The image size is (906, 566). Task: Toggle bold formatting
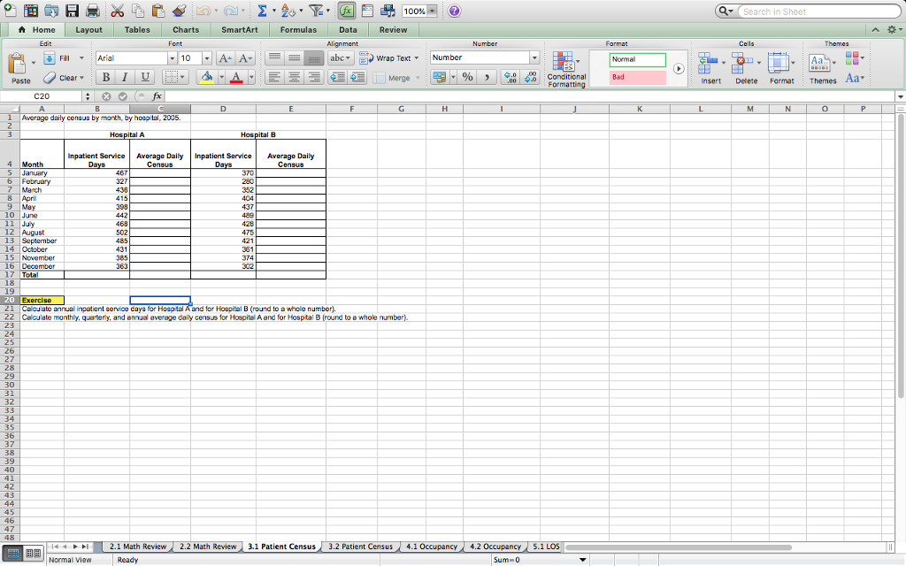[x=105, y=77]
